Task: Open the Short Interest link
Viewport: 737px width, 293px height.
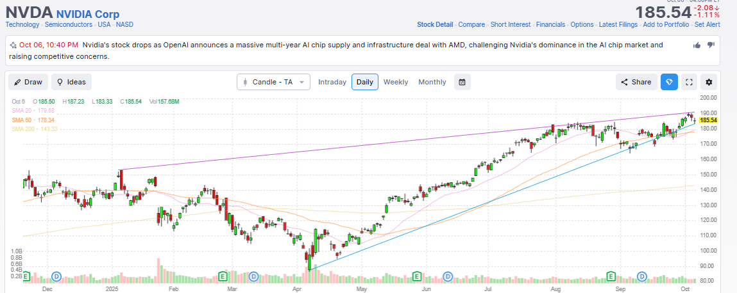Action: [511, 24]
